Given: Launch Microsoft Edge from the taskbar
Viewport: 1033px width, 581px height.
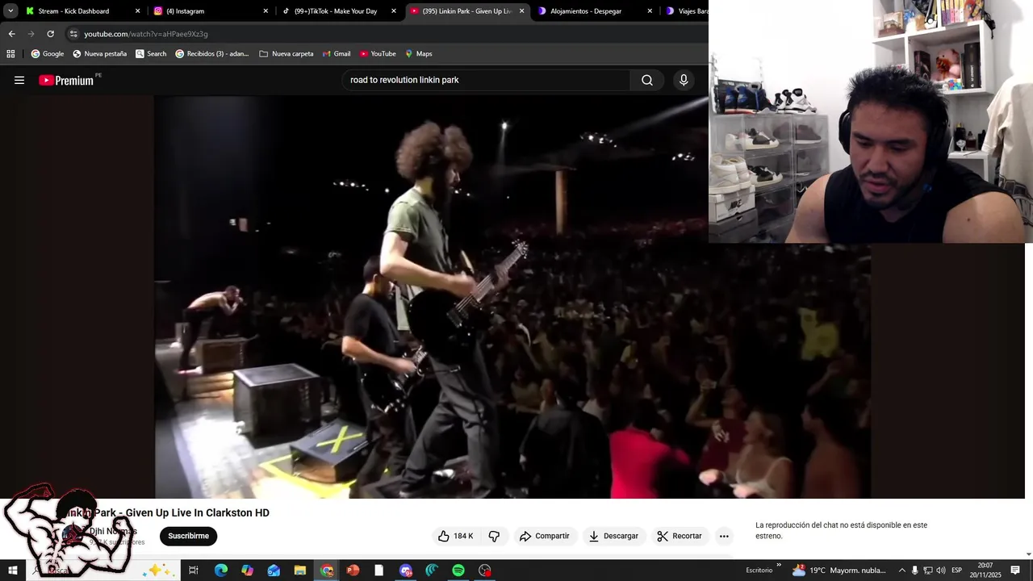Looking at the screenshot, I should pos(220,571).
